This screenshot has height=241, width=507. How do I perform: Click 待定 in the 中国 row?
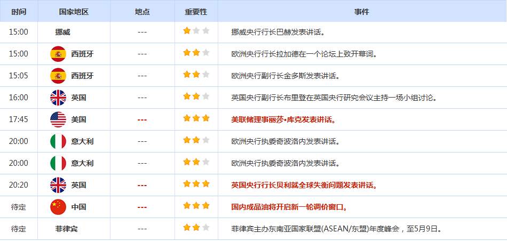19,207
